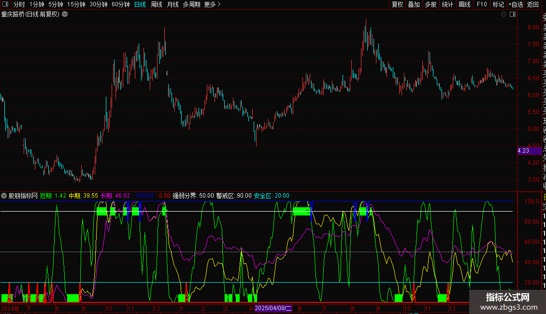
Task: Select the 30分钟 period tab
Action: click(x=99, y=4)
